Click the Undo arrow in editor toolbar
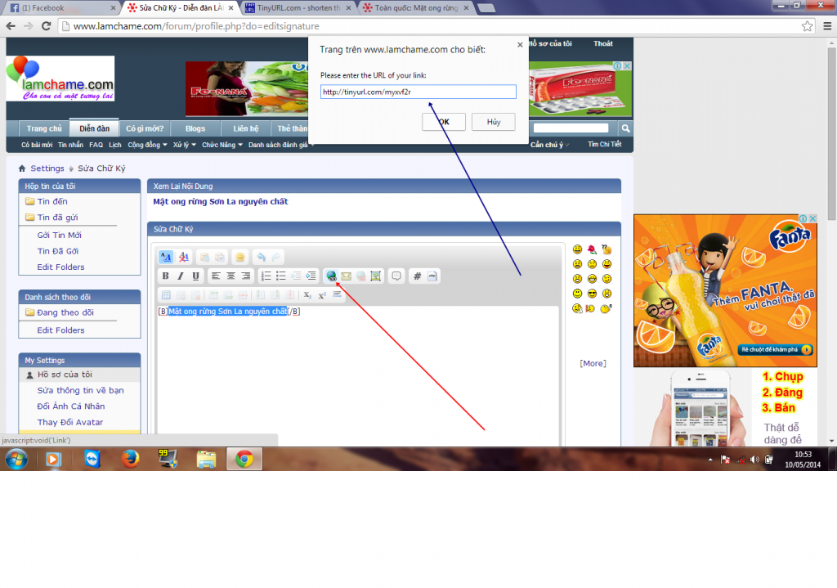837x588 pixels. pos(261,257)
